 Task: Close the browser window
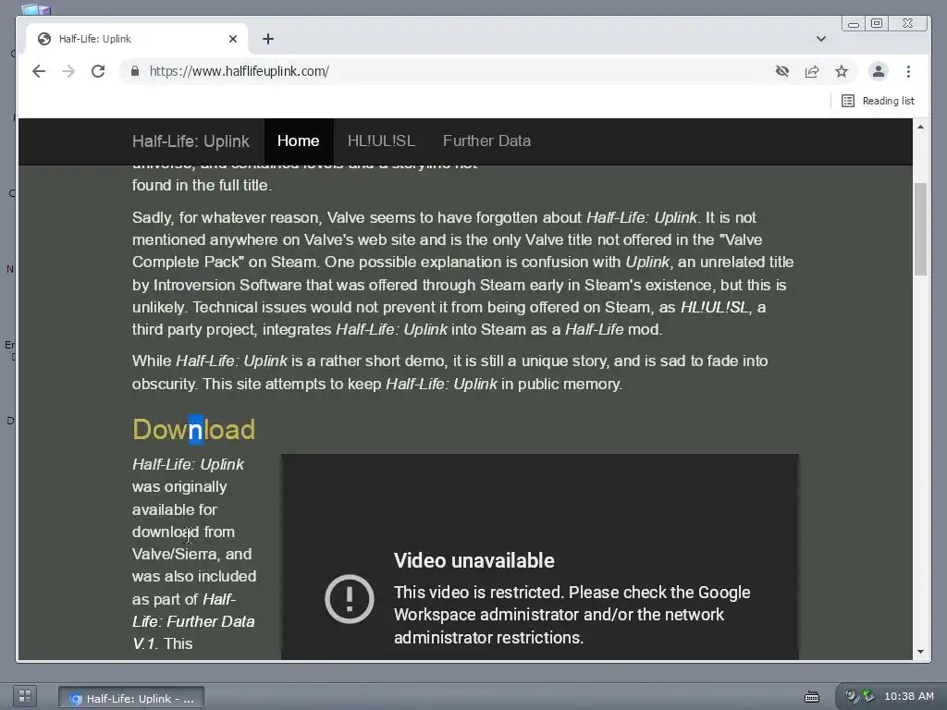coord(907,23)
